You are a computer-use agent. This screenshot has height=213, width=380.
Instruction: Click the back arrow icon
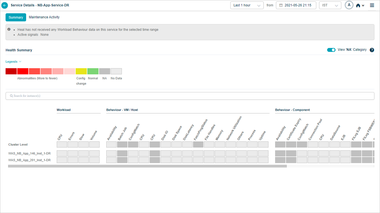point(5,5)
